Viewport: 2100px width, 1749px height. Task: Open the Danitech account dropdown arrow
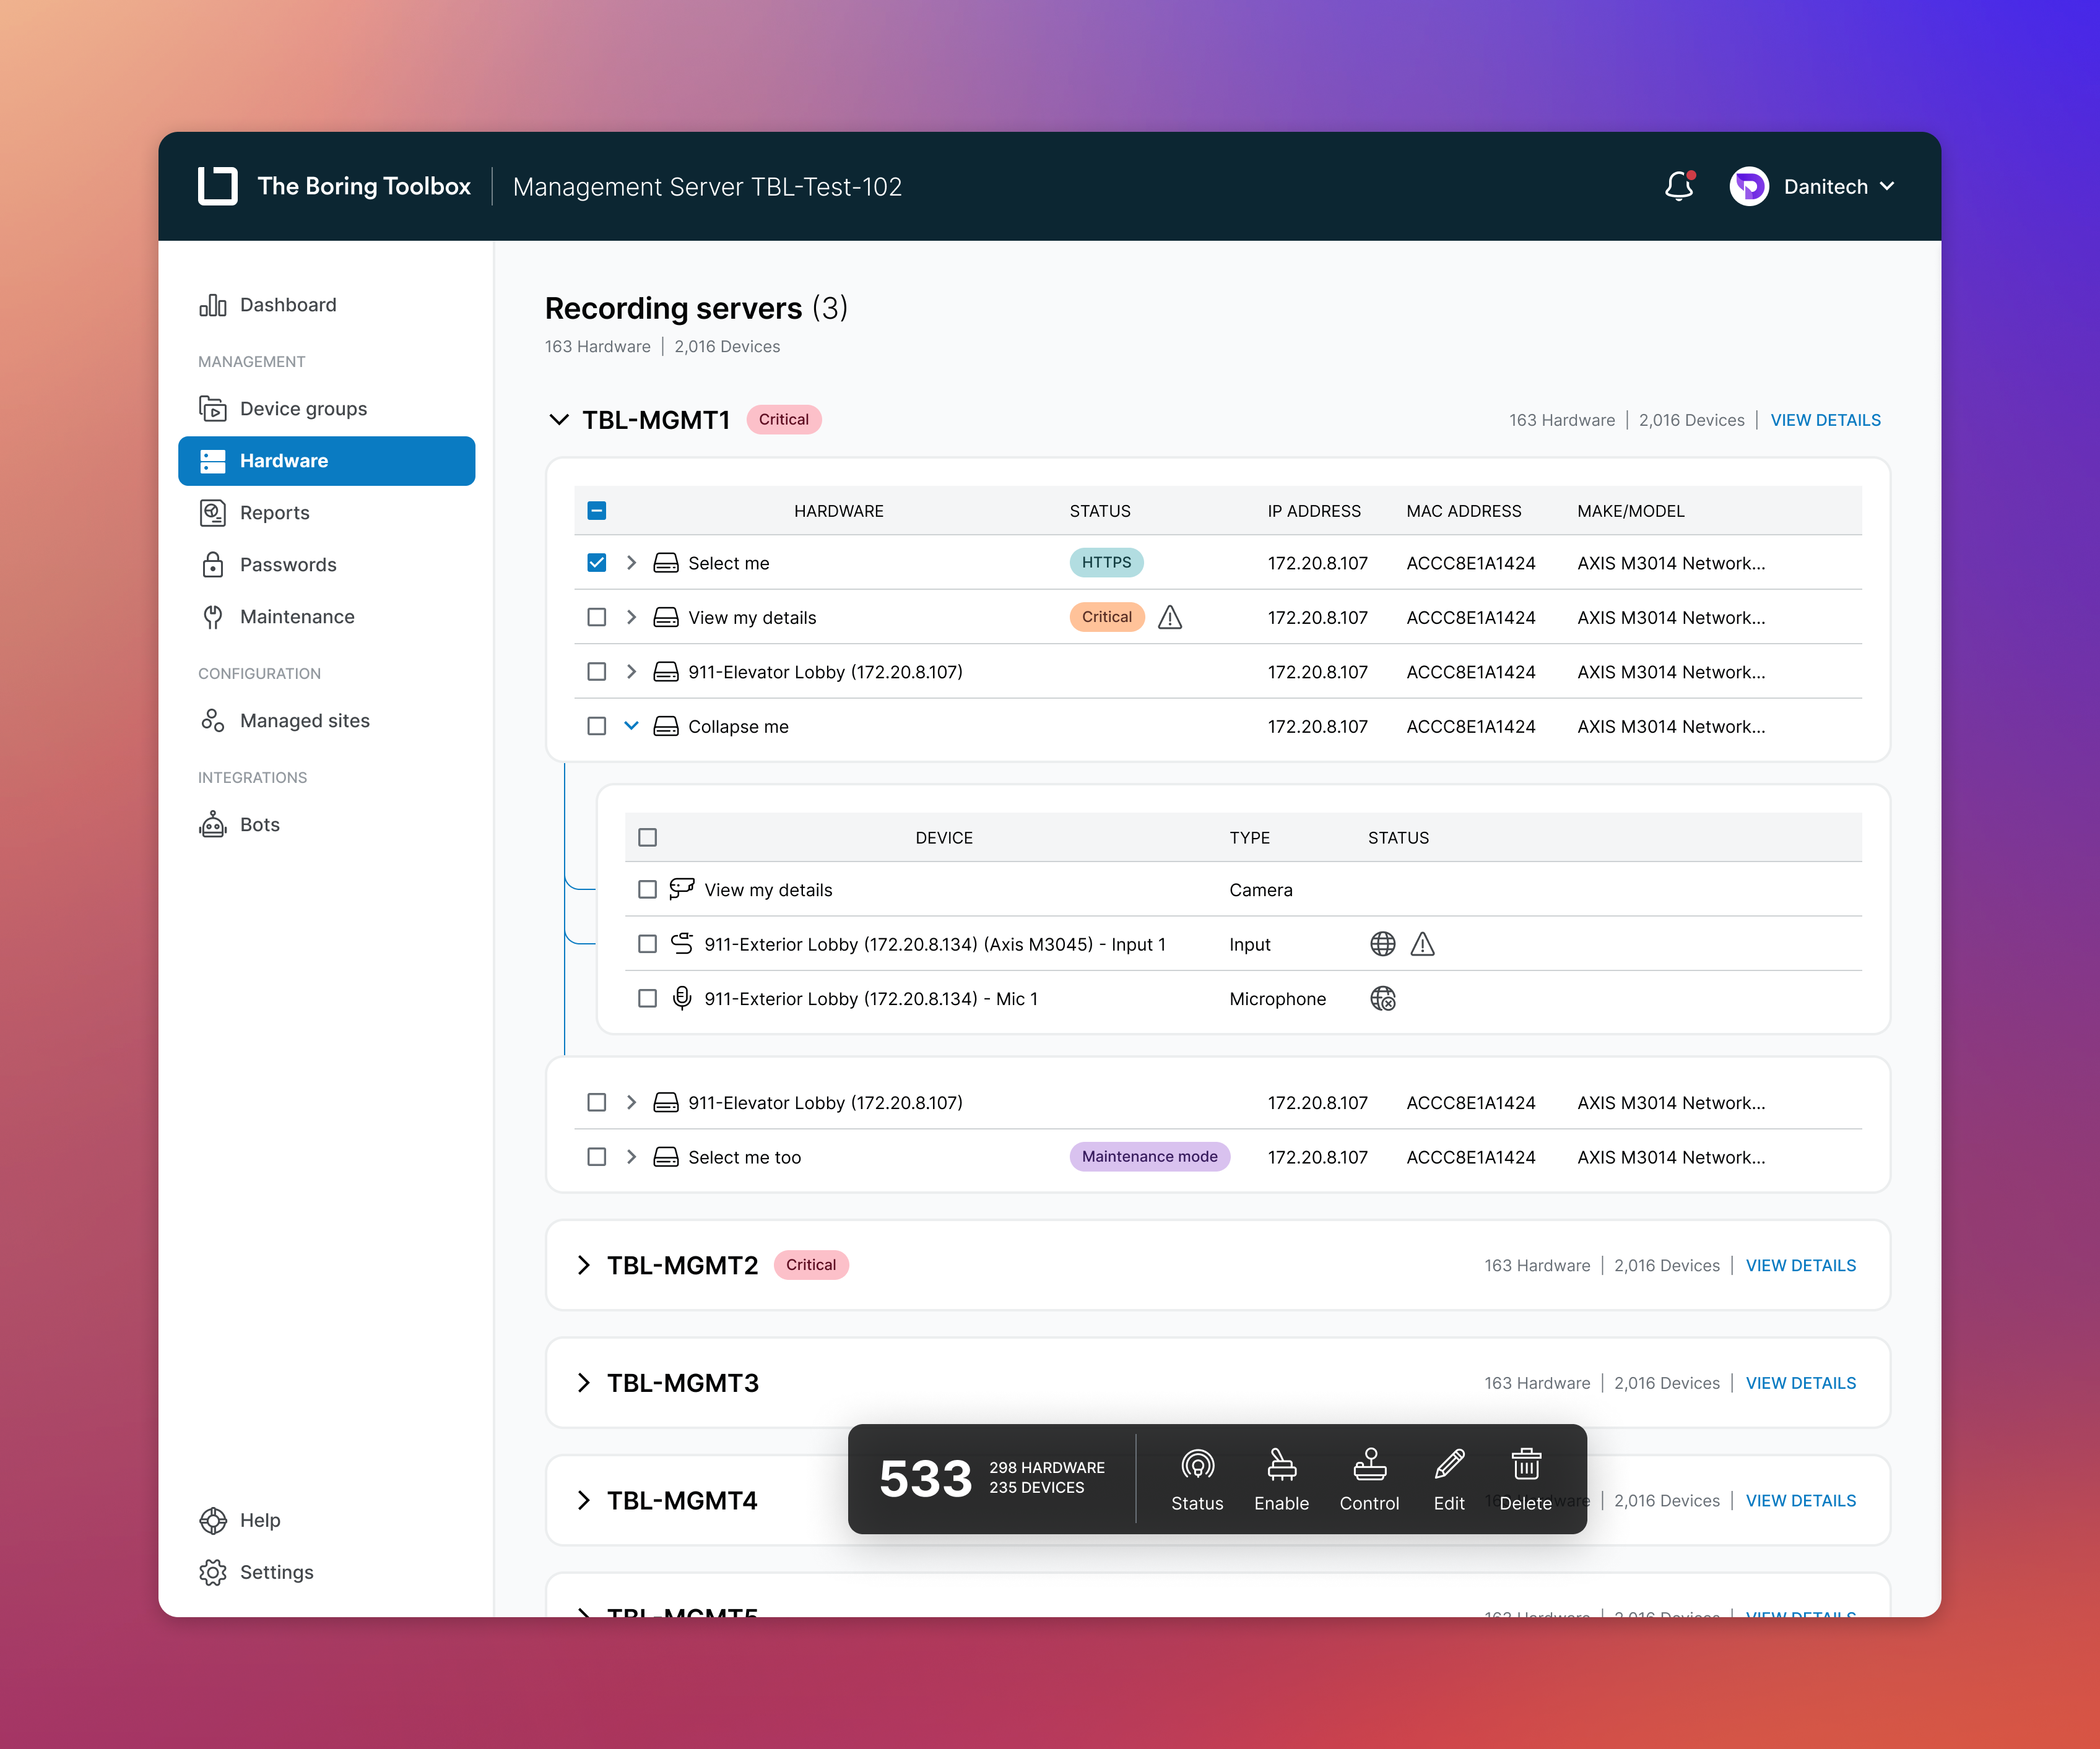coord(1887,186)
